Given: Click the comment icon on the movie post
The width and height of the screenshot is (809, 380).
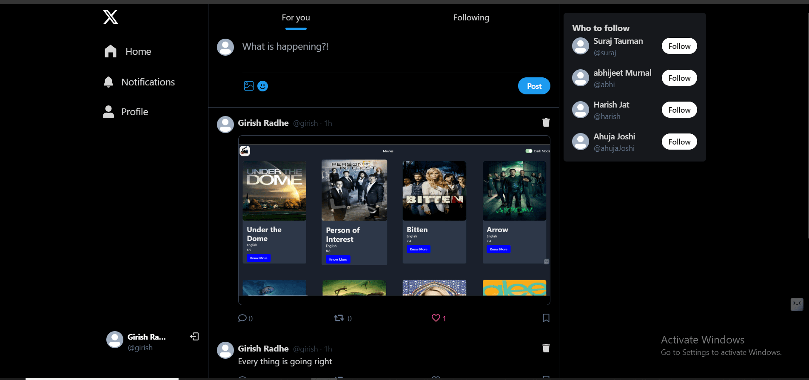Looking at the screenshot, I should coord(242,318).
